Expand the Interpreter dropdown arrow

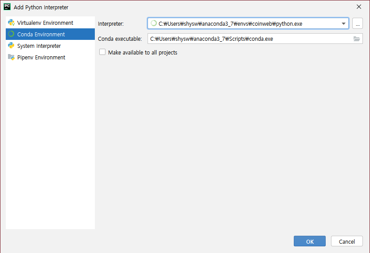[x=343, y=23]
